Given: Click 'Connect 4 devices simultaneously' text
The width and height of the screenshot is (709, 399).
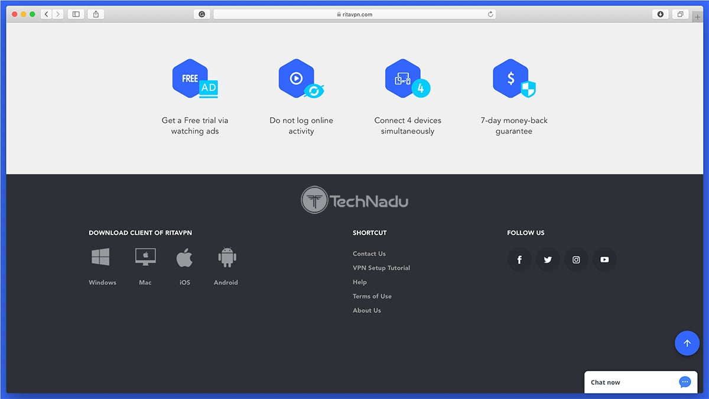Looking at the screenshot, I should (408, 126).
